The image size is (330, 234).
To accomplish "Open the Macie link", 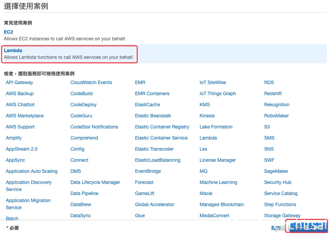I will [206, 193].
